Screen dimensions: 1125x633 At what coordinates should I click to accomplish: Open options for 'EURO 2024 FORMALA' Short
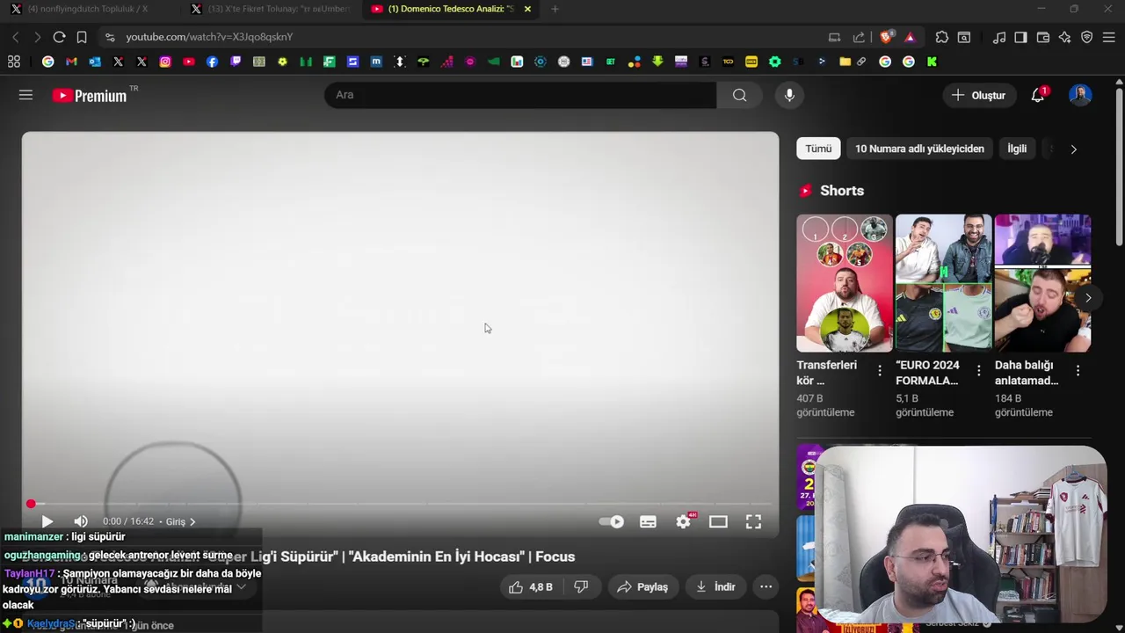coord(978,371)
